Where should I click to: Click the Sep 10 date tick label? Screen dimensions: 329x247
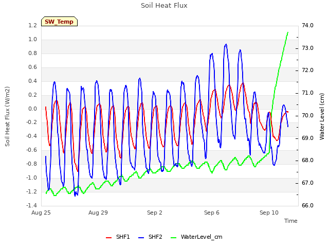coord(269,213)
